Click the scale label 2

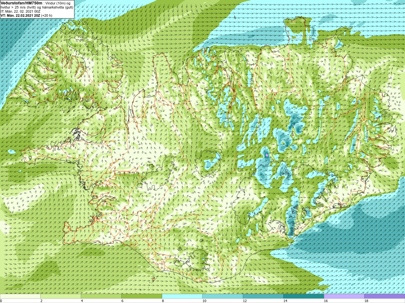(41, 301)
